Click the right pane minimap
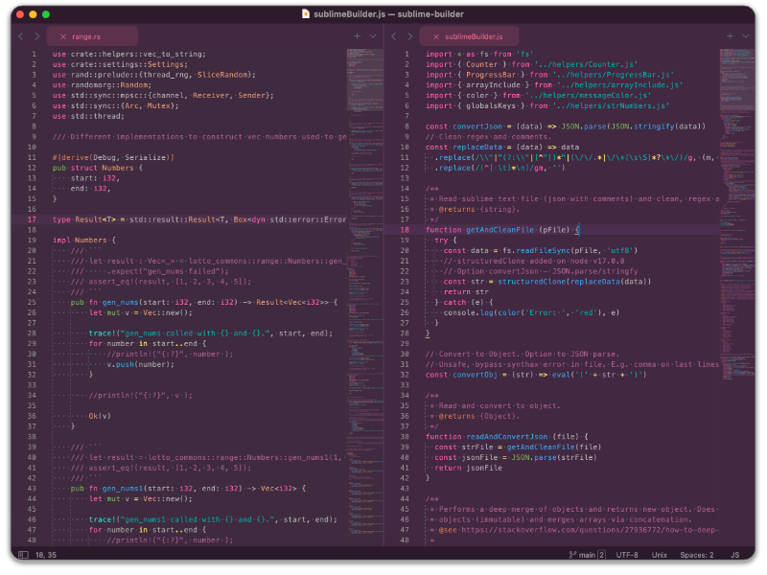 tap(737, 213)
